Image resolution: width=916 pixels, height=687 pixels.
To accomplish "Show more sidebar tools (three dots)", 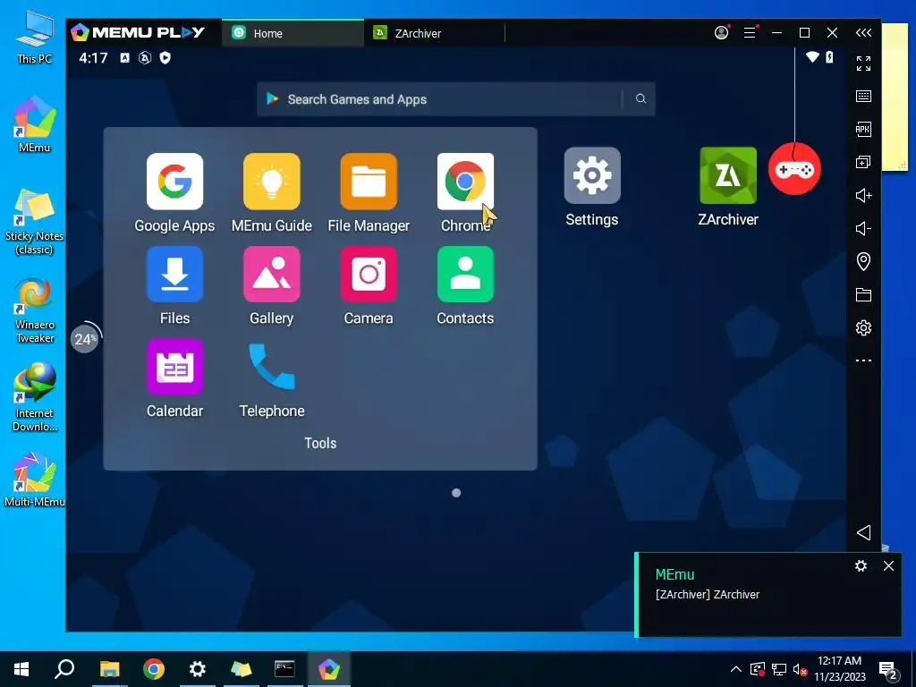I will point(863,360).
